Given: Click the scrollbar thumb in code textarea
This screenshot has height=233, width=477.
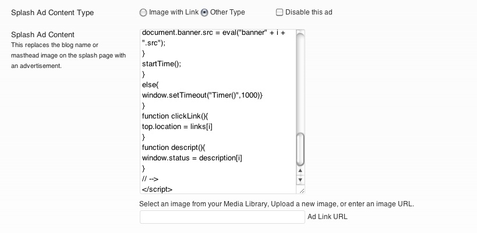Looking at the screenshot, I should coord(301,149).
